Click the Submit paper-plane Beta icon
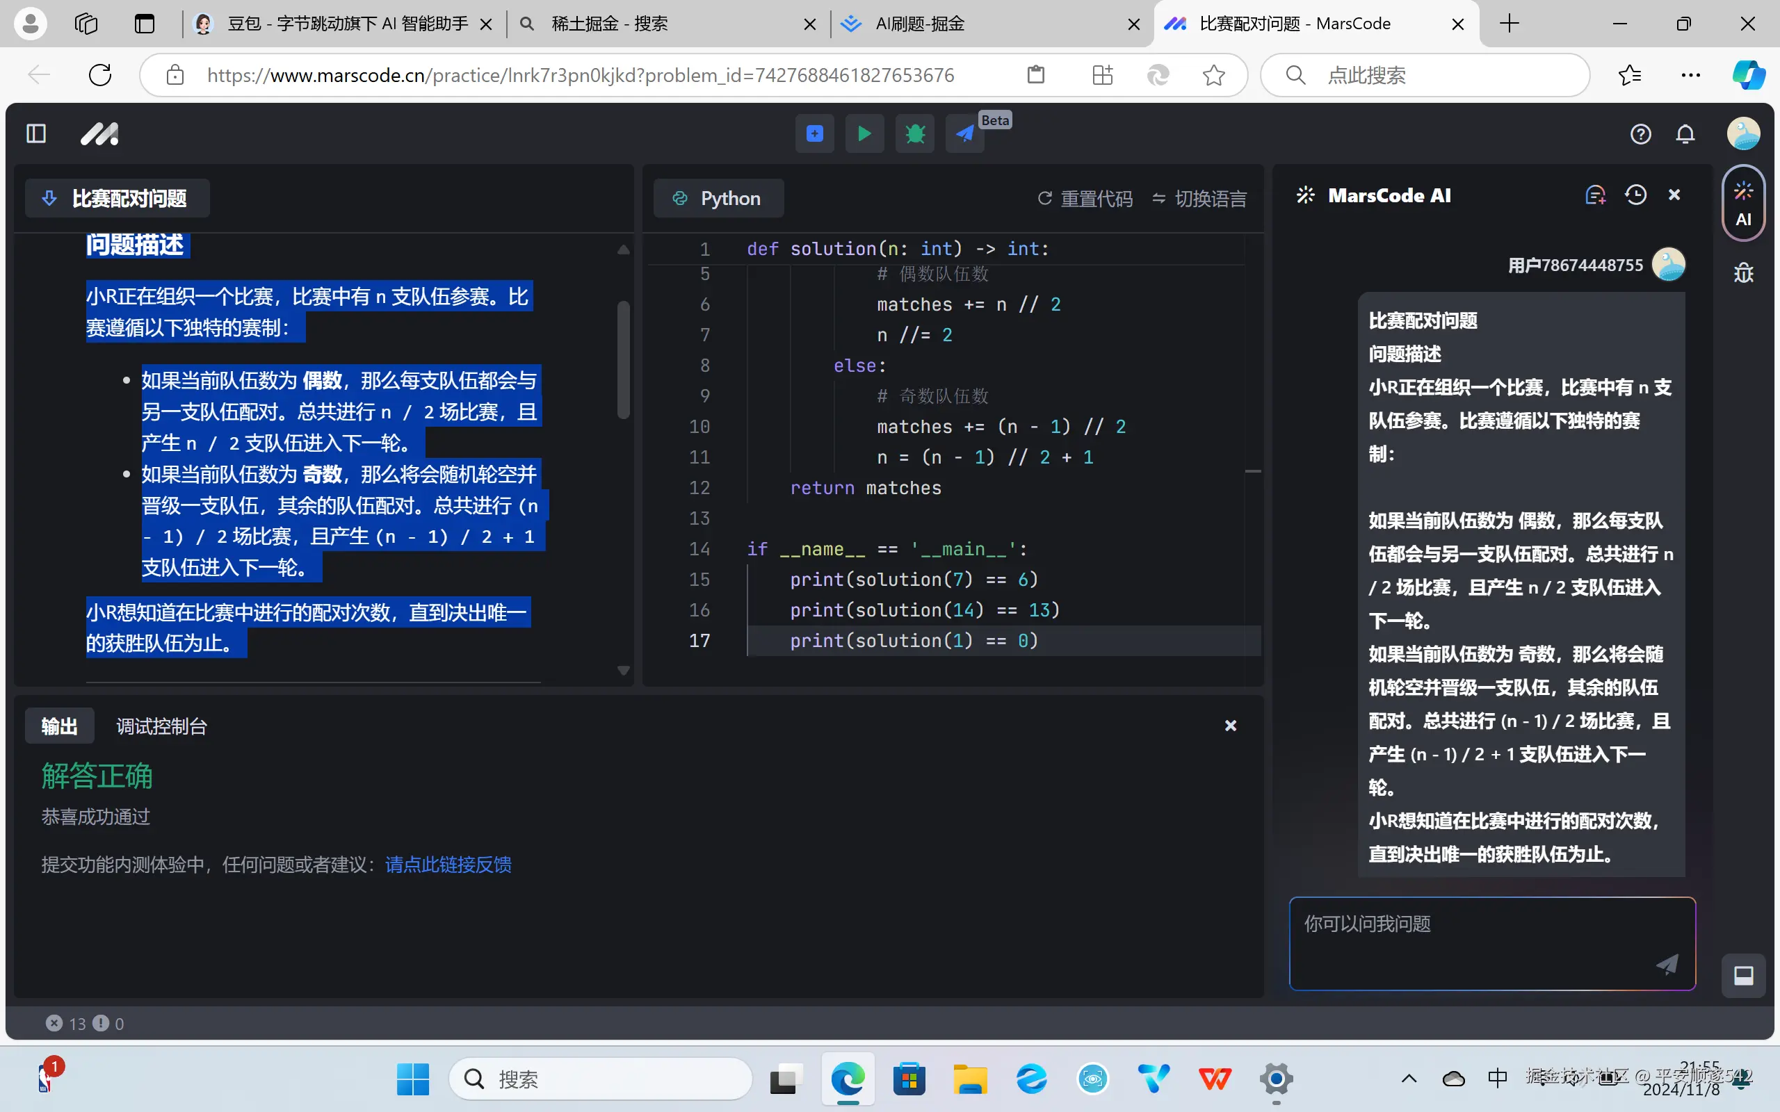 (964, 134)
